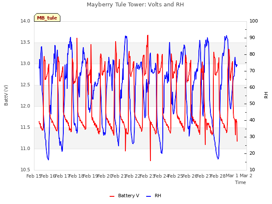Toggle the Battery V legend entry
272x204 pixels.
coord(125,195)
